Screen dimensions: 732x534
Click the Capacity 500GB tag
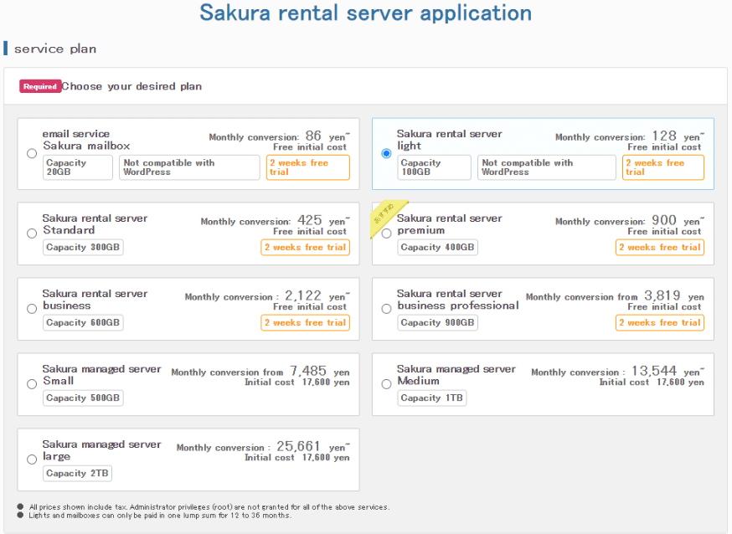[83, 398]
